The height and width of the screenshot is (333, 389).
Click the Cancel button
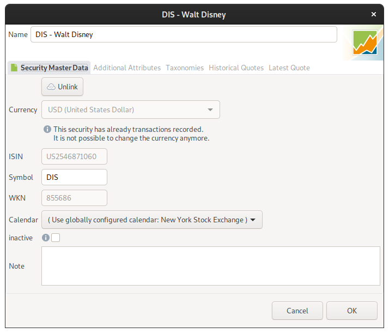pos(297,311)
